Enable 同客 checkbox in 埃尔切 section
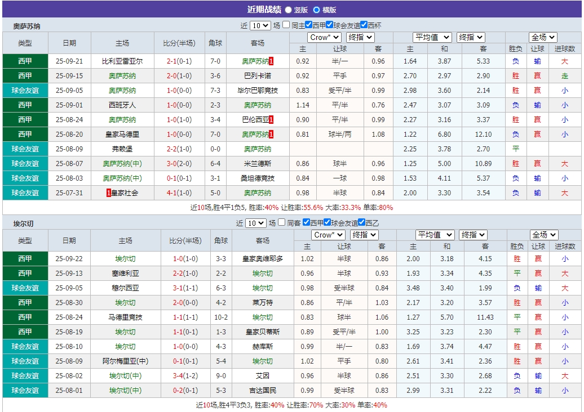Image resolution: width=584 pixels, height=412 pixels. pos(282,223)
